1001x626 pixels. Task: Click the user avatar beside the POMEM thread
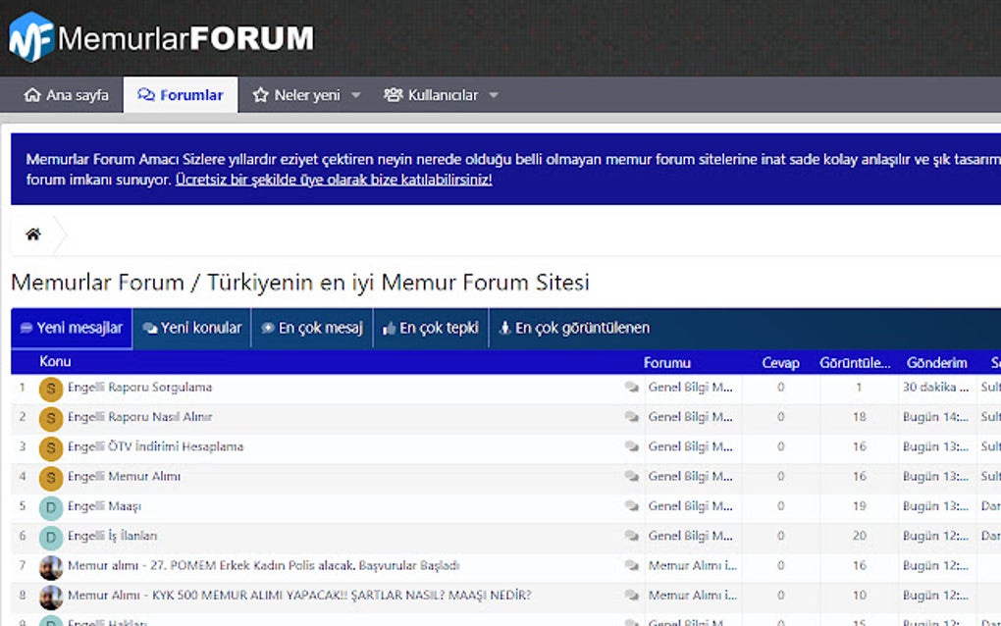pos(50,566)
